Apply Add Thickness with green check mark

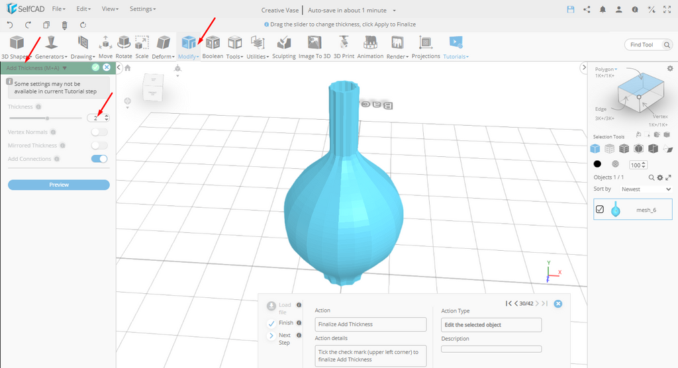point(95,68)
